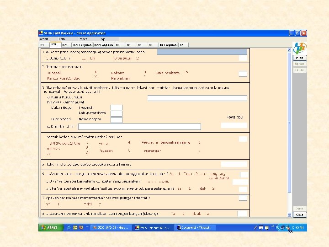Click the year started operating field
Screen dimensions: 329x247
pos(234,164)
